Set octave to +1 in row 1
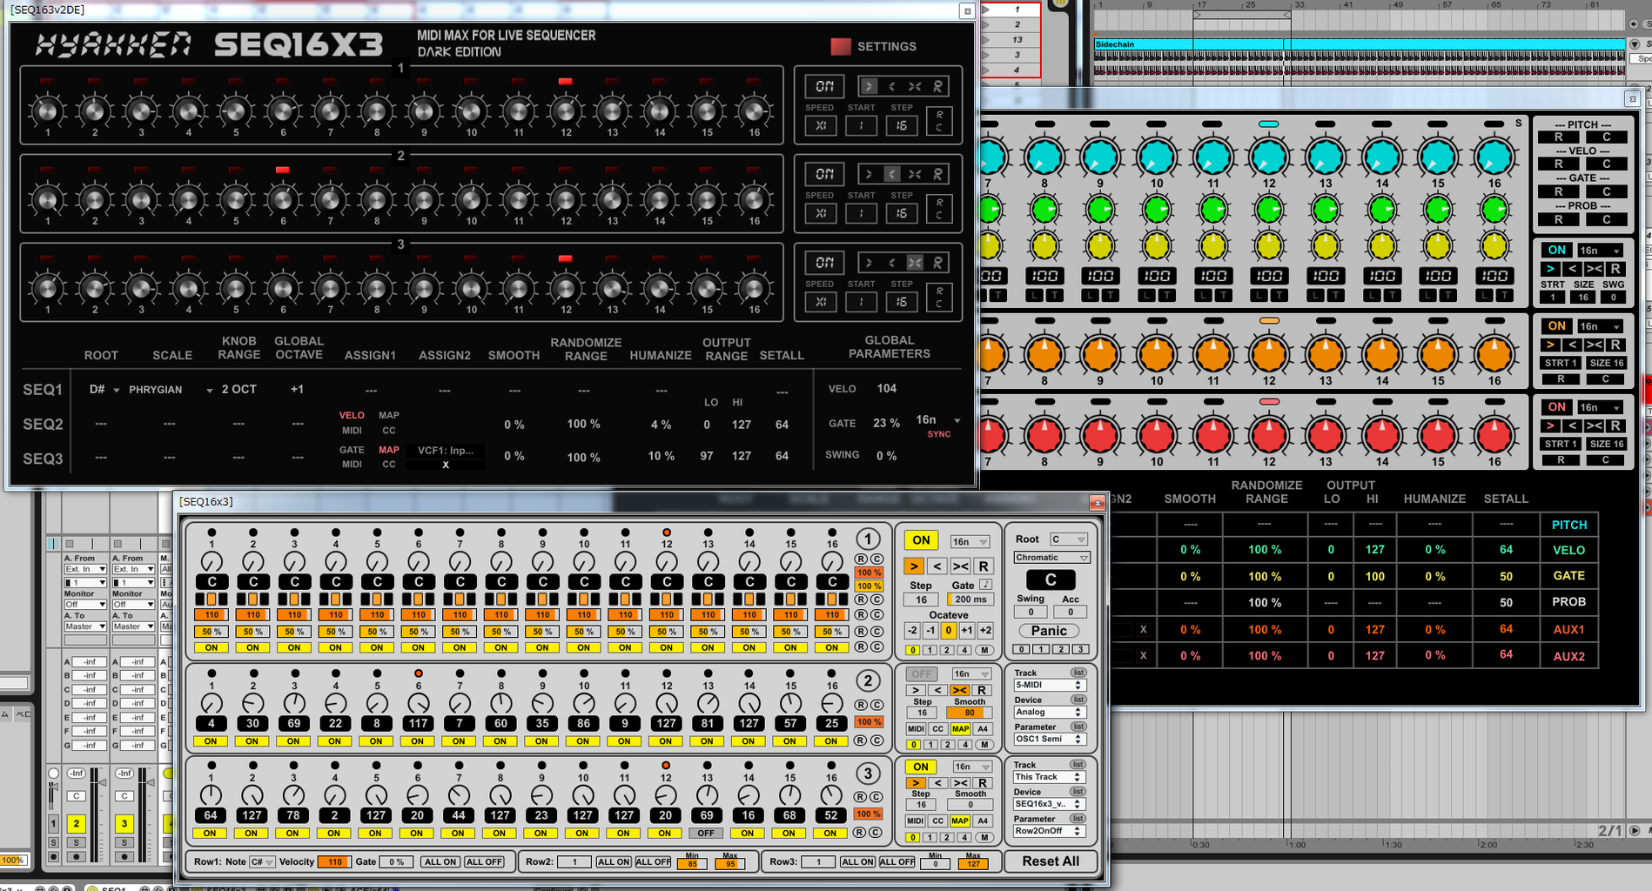The height and width of the screenshot is (891, 1652). 967,631
